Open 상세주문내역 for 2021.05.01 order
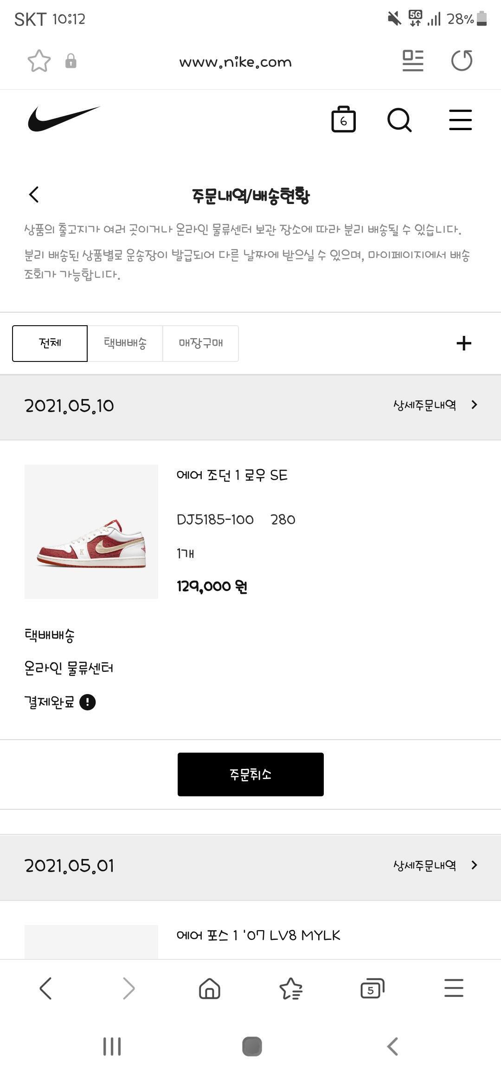501x1076 pixels. (x=435, y=865)
